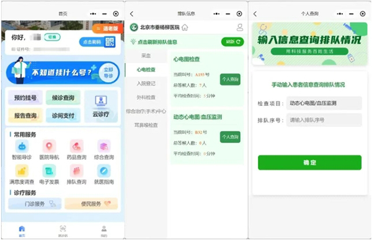Tap the house icon beside the hospital name

pos(185,27)
